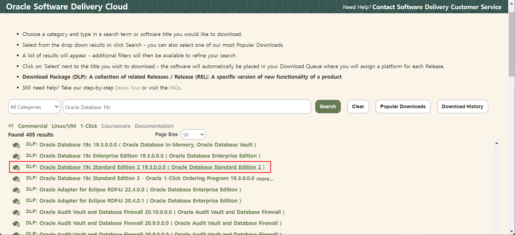Image resolution: width=515 pixels, height=235 pixels.
Task: Open Oracle Database 19c Enterprise Edition 19.3.0.0.0
Action: click(x=150, y=156)
